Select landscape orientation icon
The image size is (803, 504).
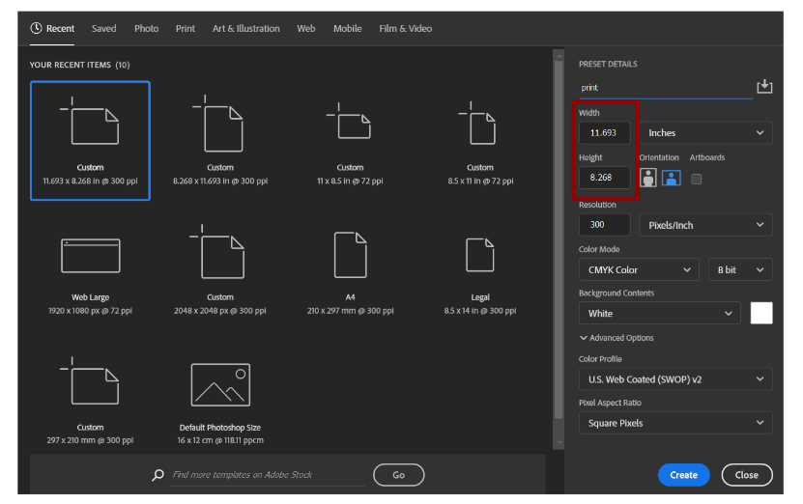point(671,178)
